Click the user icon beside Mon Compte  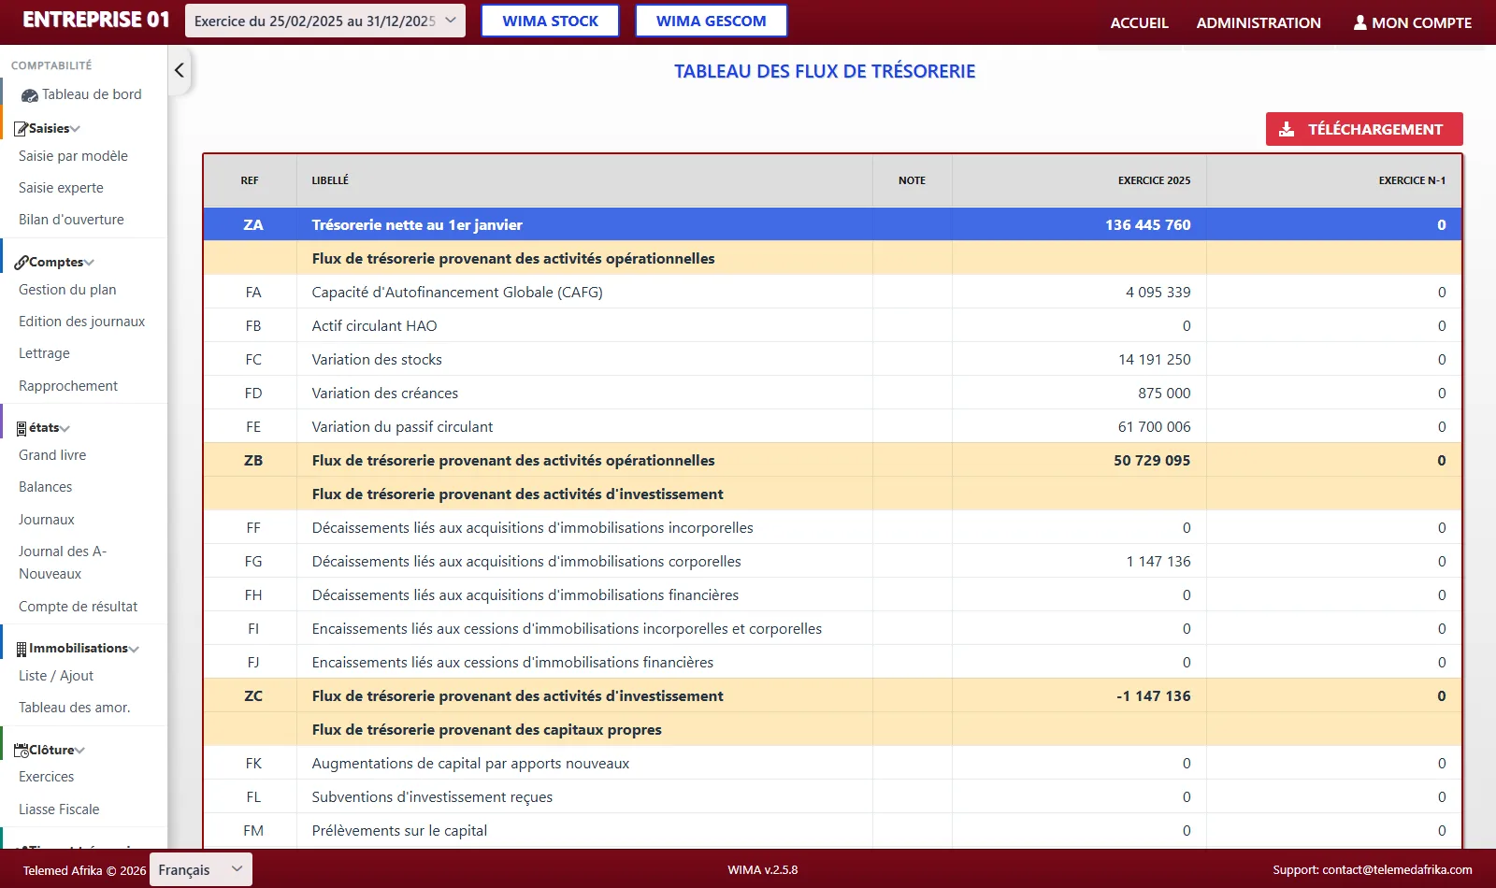(x=1360, y=22)
